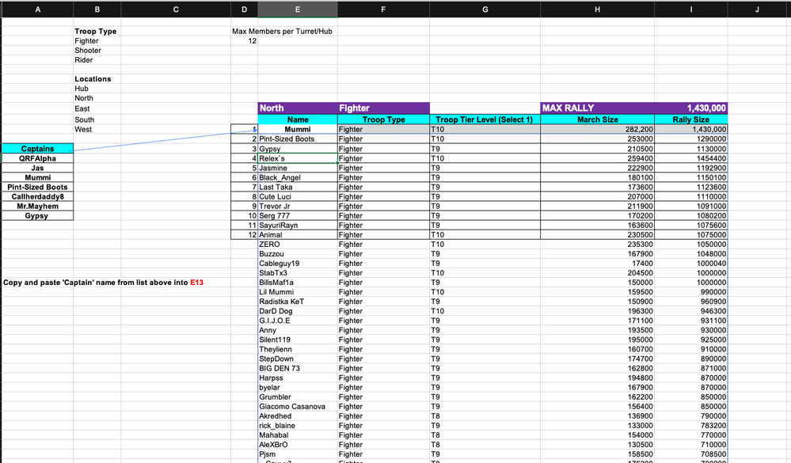Select the cell containing the value 12

click(245, 40)
